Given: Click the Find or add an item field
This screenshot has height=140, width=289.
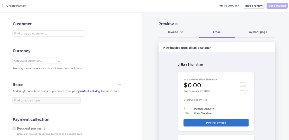Looking at the screenshot, I should (47, 100).
